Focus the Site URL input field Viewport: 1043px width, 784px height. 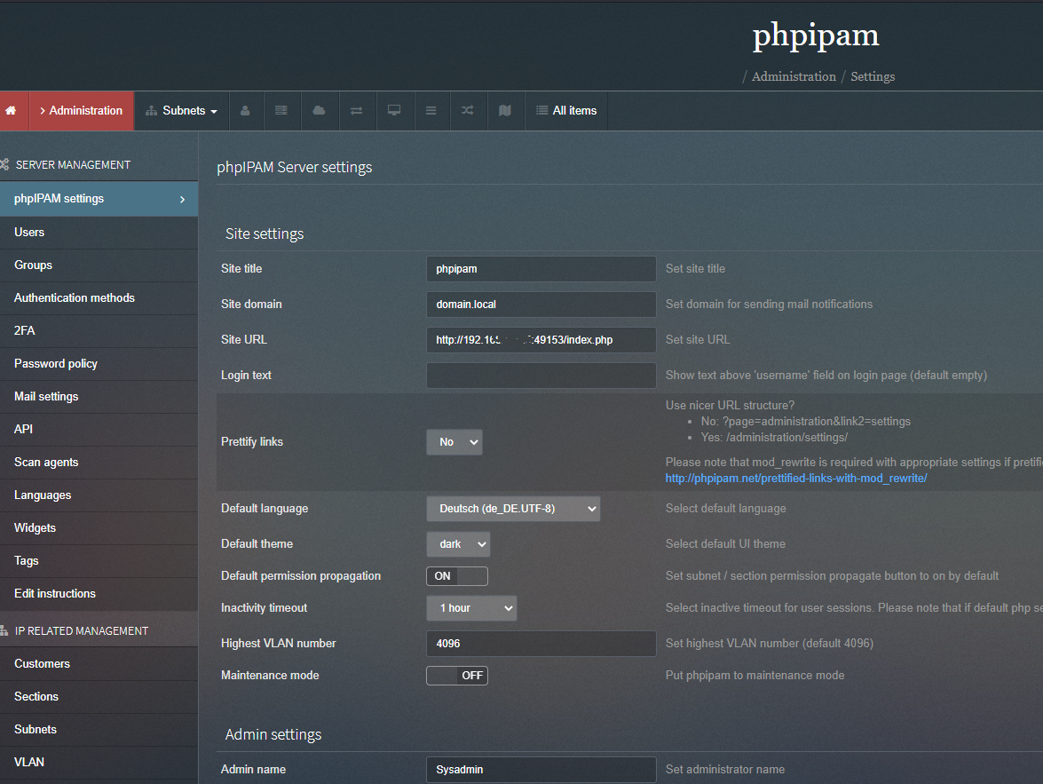(x=541, y=340)
